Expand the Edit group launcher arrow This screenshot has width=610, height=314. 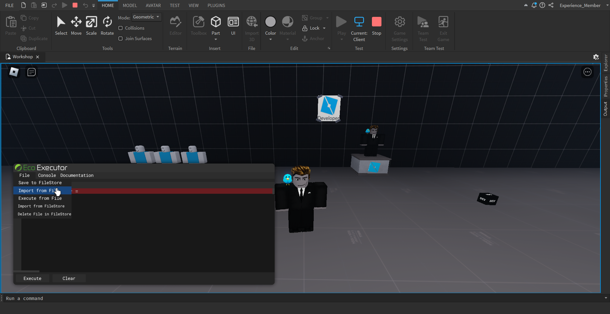point(329,48)
